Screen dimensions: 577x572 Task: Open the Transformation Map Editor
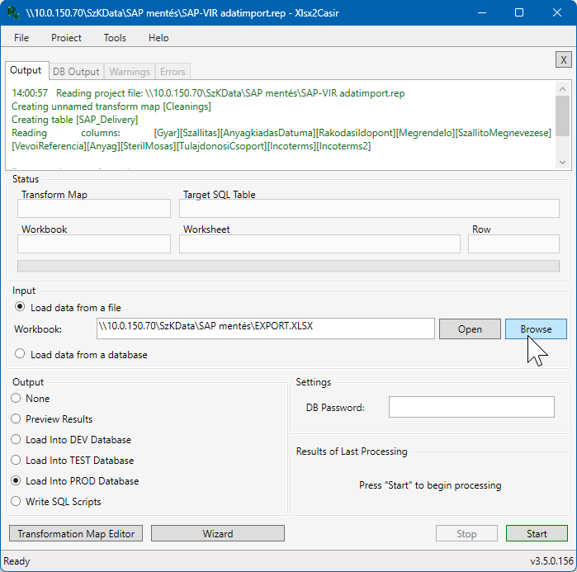(x=76, y=533)
